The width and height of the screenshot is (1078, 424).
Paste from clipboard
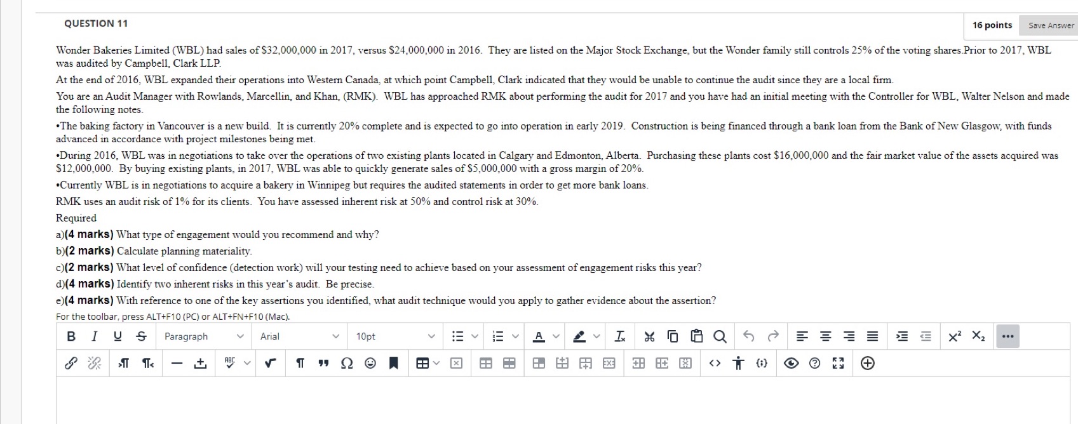tap(697, 336)
